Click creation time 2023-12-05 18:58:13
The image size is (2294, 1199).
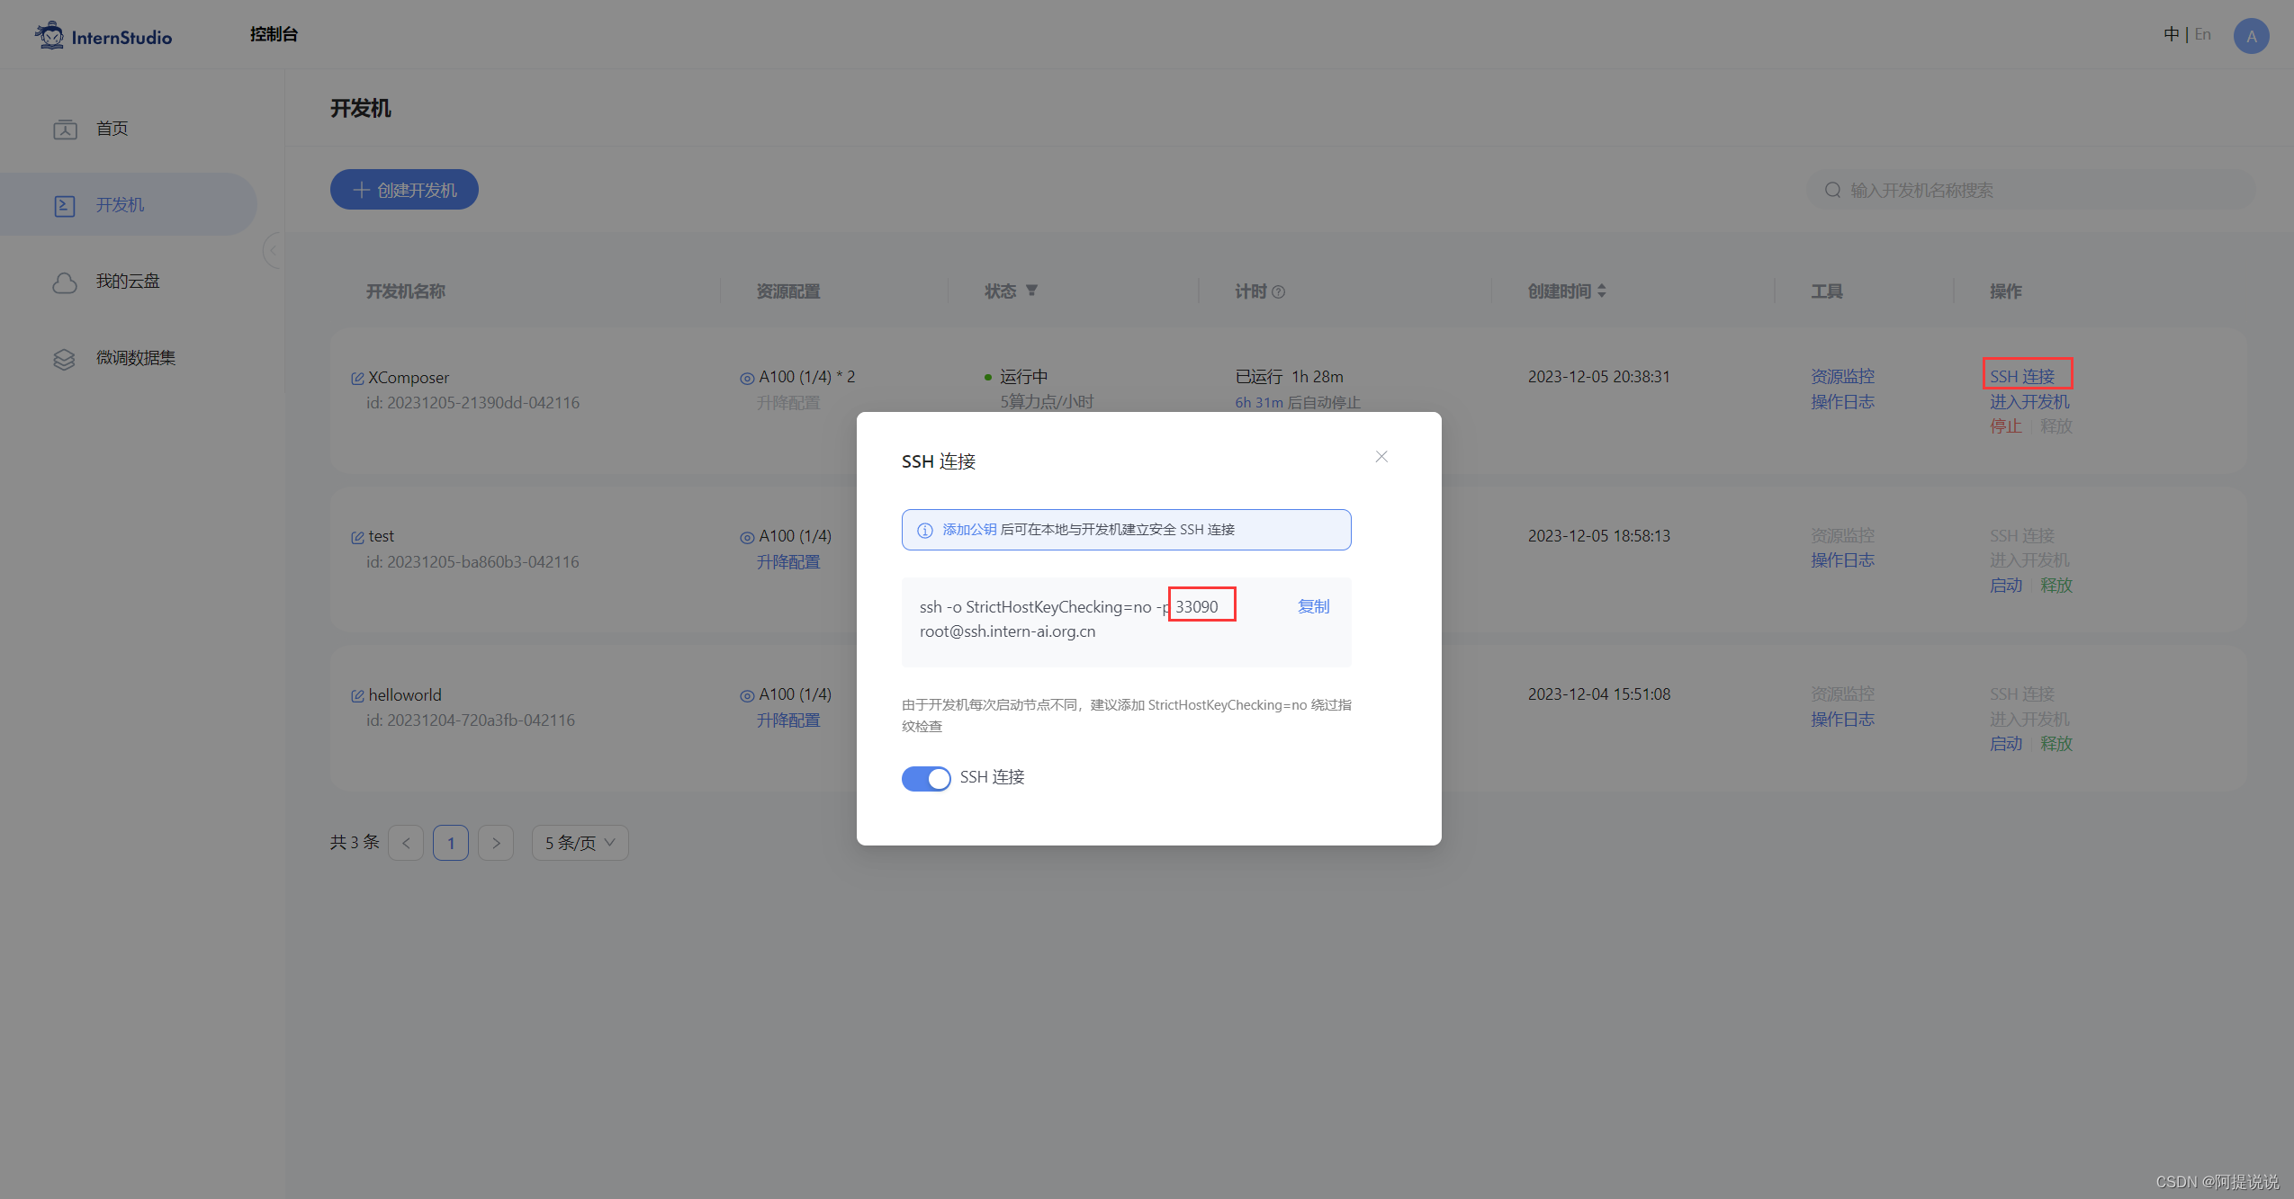point(1598,535)
